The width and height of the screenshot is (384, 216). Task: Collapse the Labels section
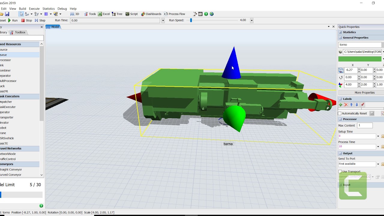click(x=340, y=99)
